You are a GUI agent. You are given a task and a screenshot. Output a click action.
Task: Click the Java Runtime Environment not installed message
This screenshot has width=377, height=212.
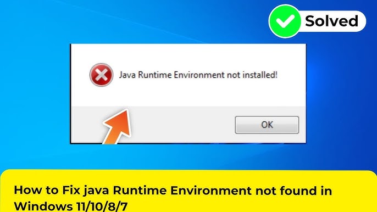click(x=198, y=75)
